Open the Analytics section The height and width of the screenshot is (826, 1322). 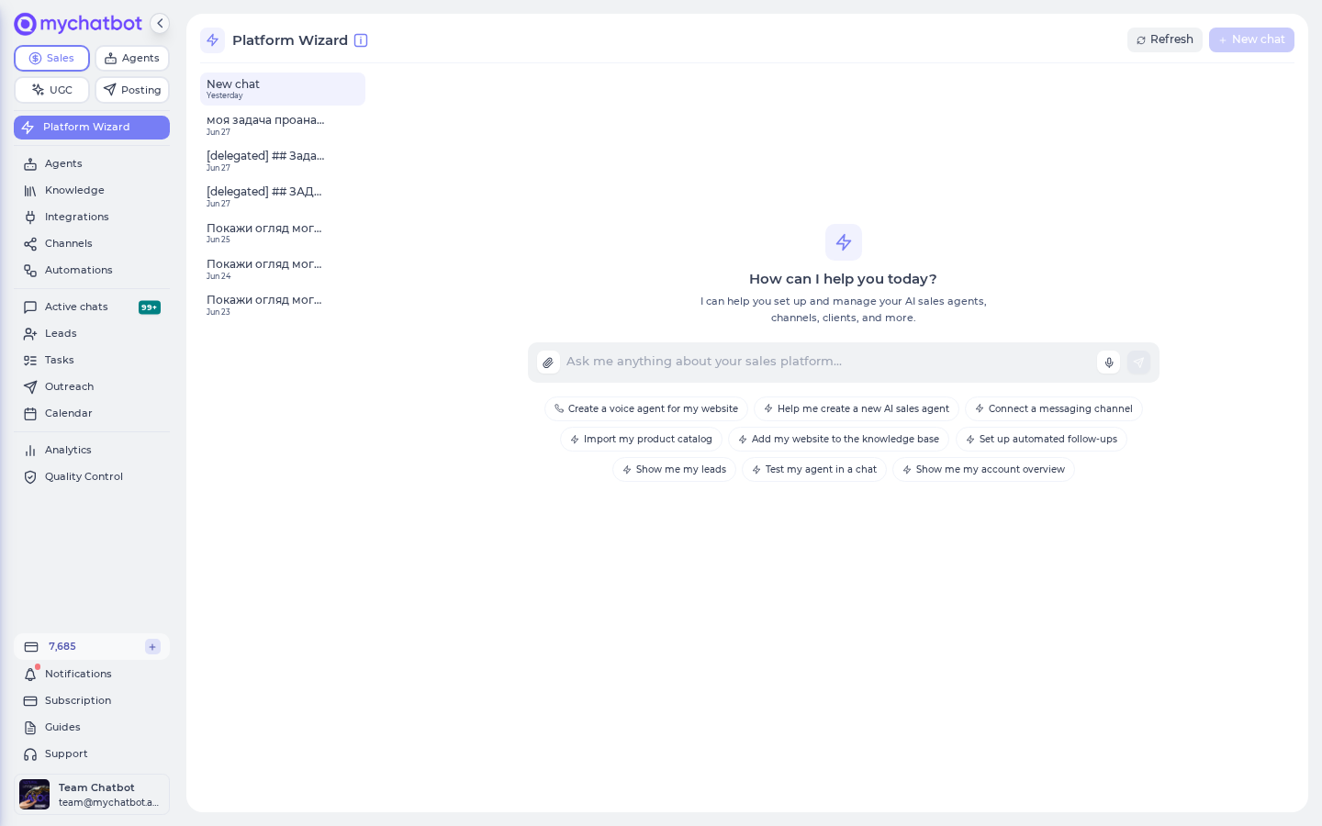[92, 450]
